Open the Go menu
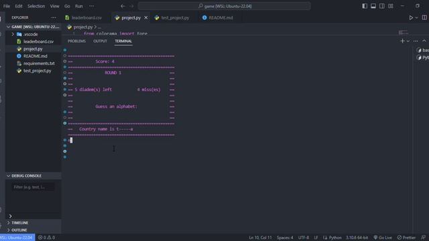 click(67, 6)
